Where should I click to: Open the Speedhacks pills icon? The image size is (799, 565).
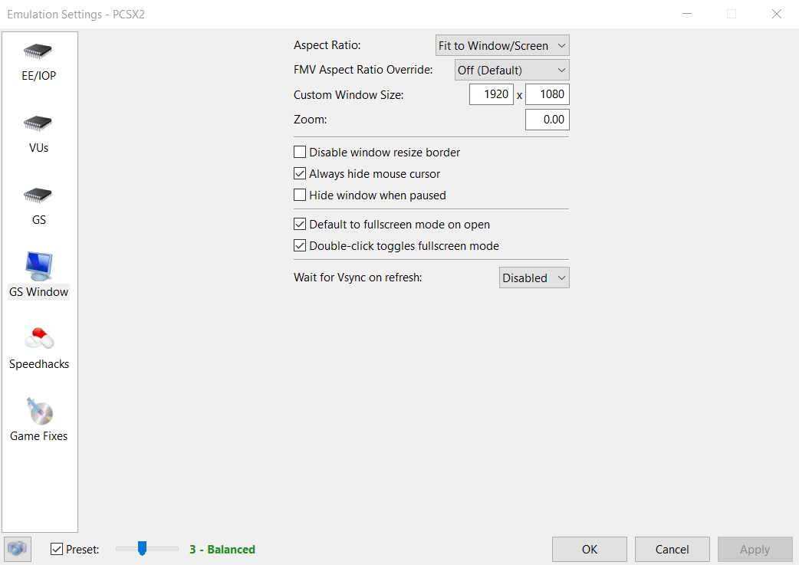point(39,338)
